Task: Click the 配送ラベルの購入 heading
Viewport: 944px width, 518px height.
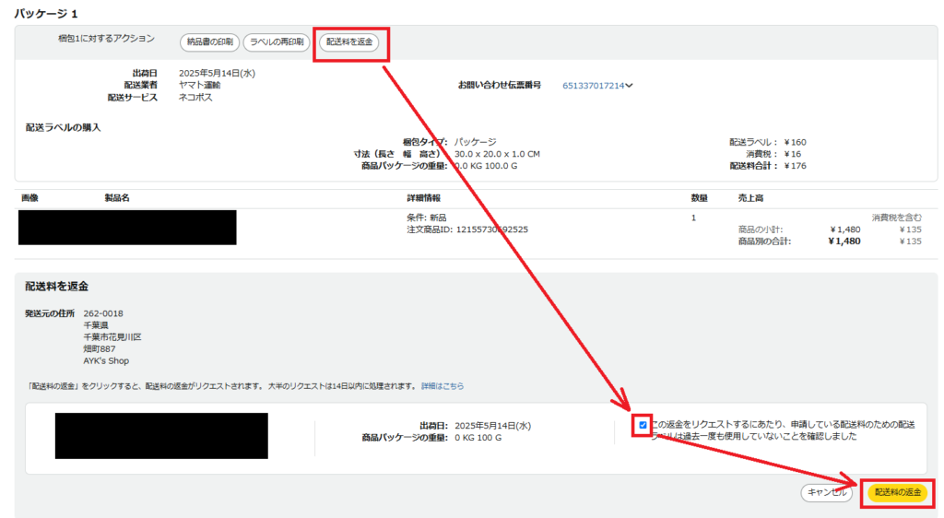Action: pyautogui.click(x=63, y=127)
